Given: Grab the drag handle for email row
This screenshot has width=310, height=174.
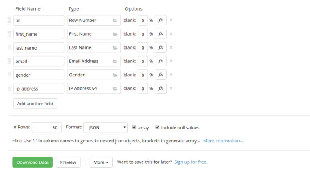Looking at the screenshot, I should click(9, 61).
